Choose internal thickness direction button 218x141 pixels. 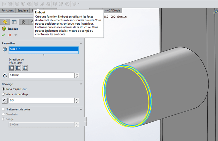(25, 68)
